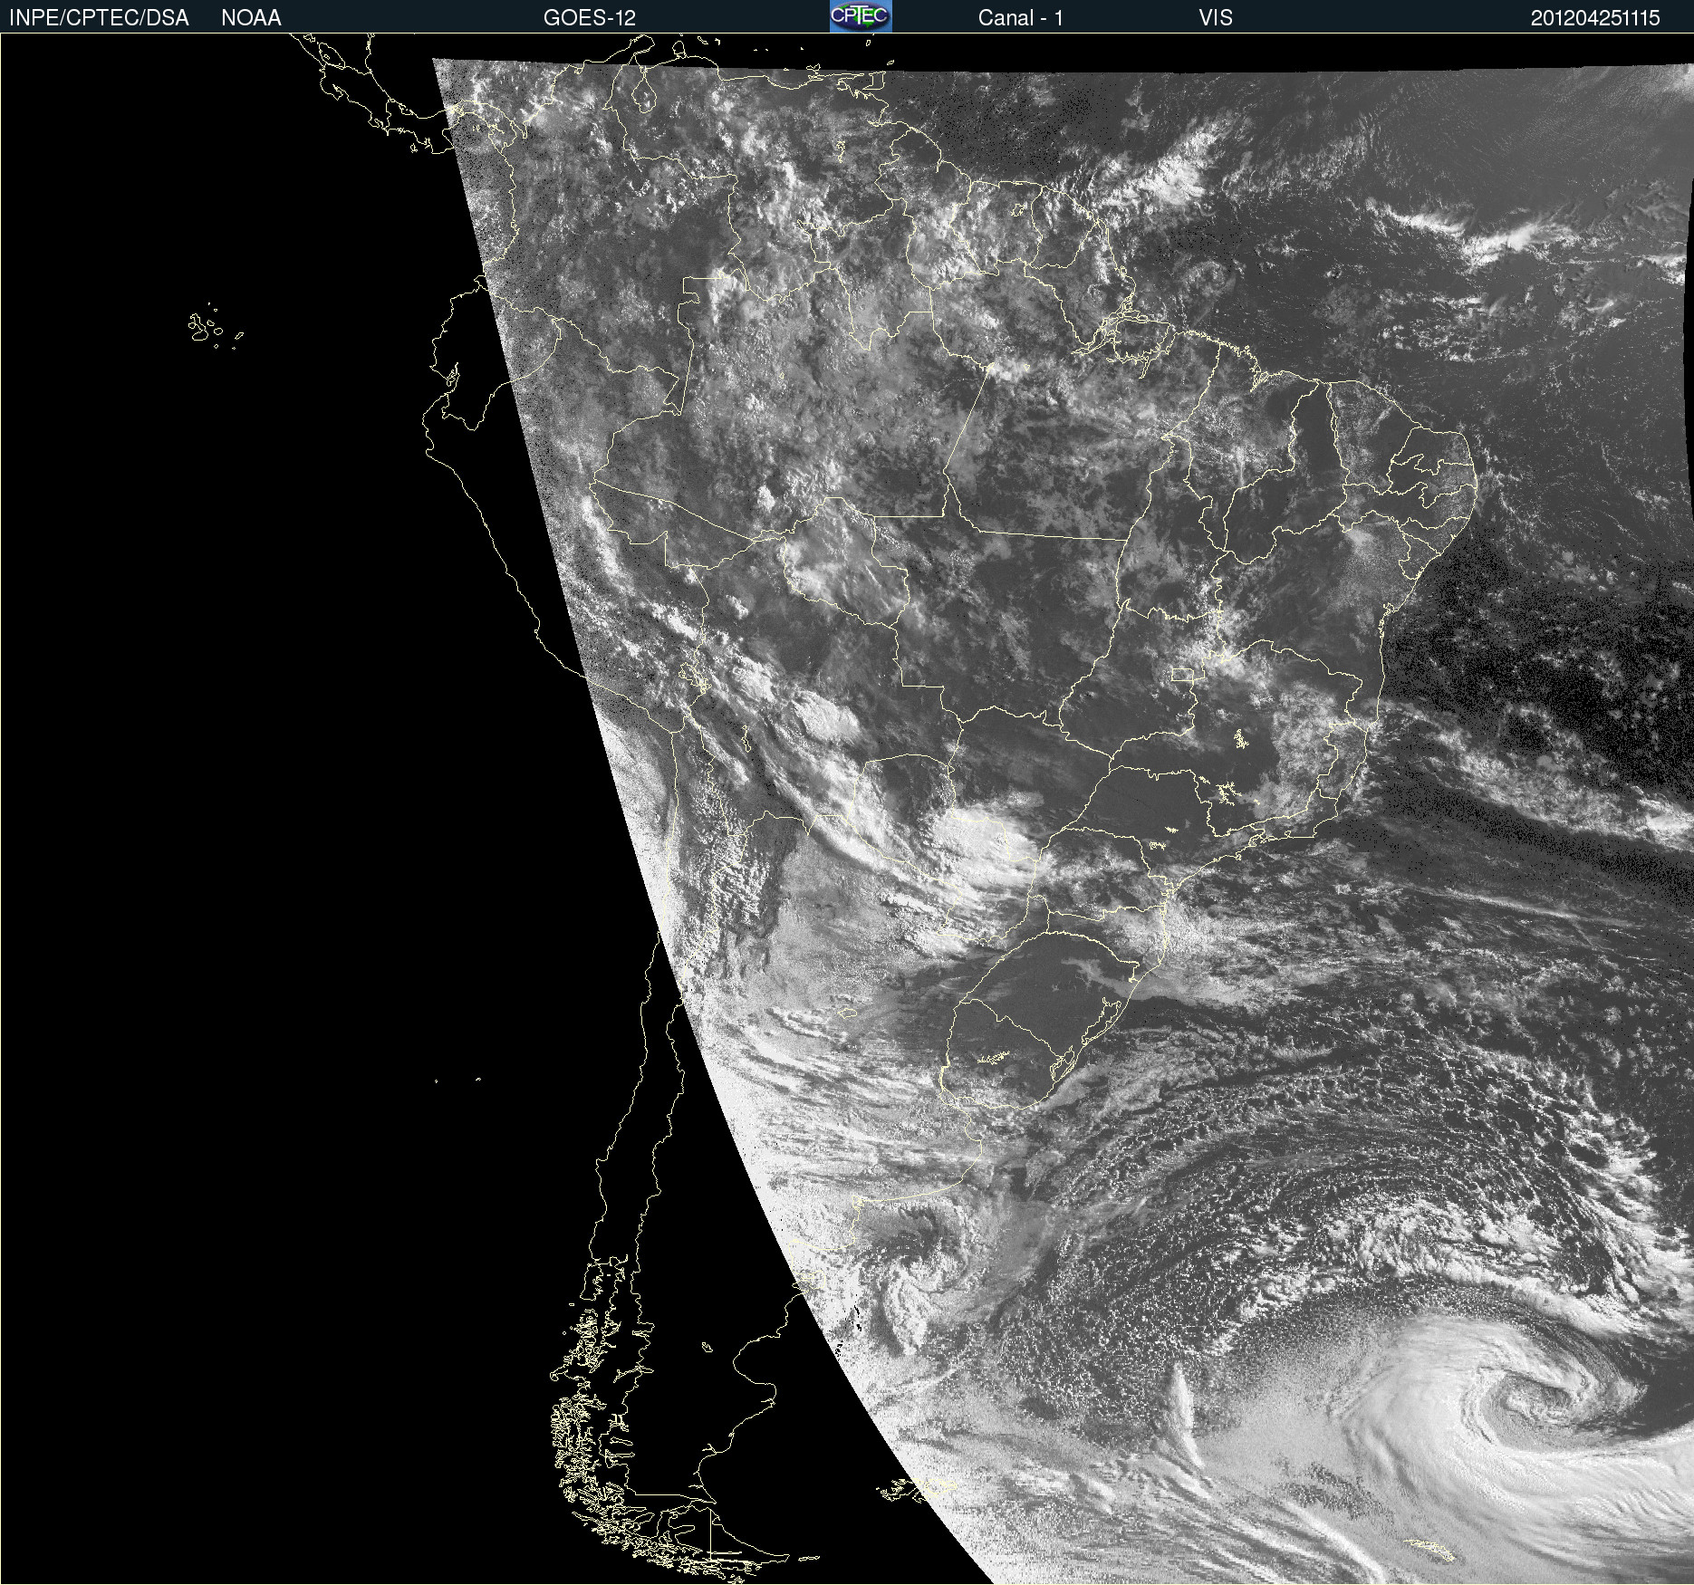Click the 201204251115 timestamp
This screenshot has width=1694, height=1585.
[x=1595, y=18]
